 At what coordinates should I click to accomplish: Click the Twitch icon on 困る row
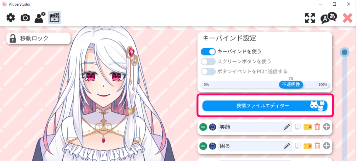tap(298, 146)
